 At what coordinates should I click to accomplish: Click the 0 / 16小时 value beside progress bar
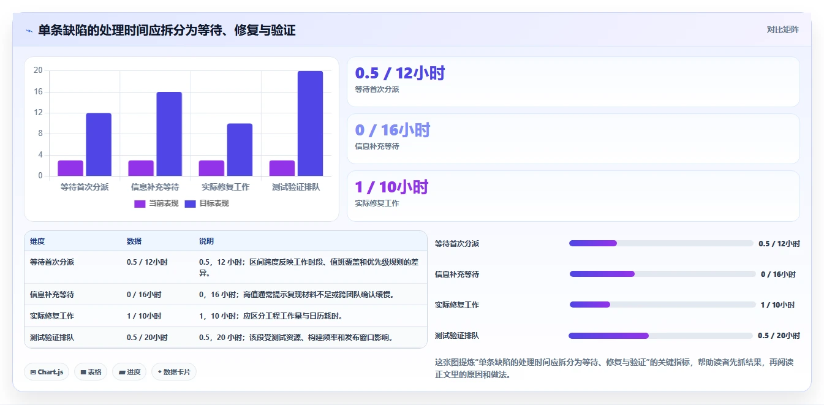pos(778,274)
